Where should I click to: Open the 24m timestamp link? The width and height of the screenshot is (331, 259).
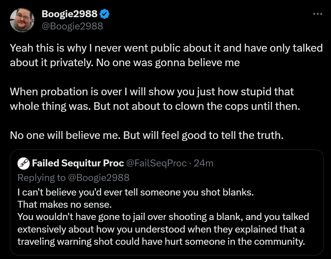pyautogui.click(x=203, y=163)
